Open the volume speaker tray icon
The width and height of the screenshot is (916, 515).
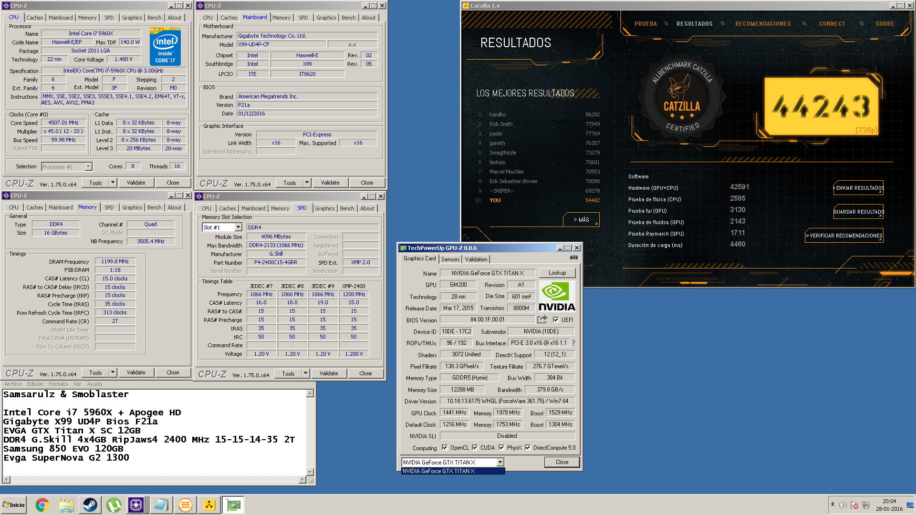click(843, 505)
